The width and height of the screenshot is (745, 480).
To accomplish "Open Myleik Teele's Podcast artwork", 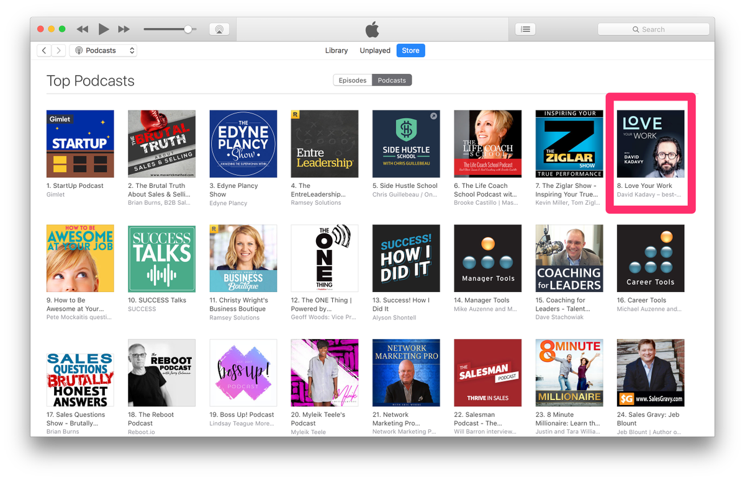I will click(325, 373).
